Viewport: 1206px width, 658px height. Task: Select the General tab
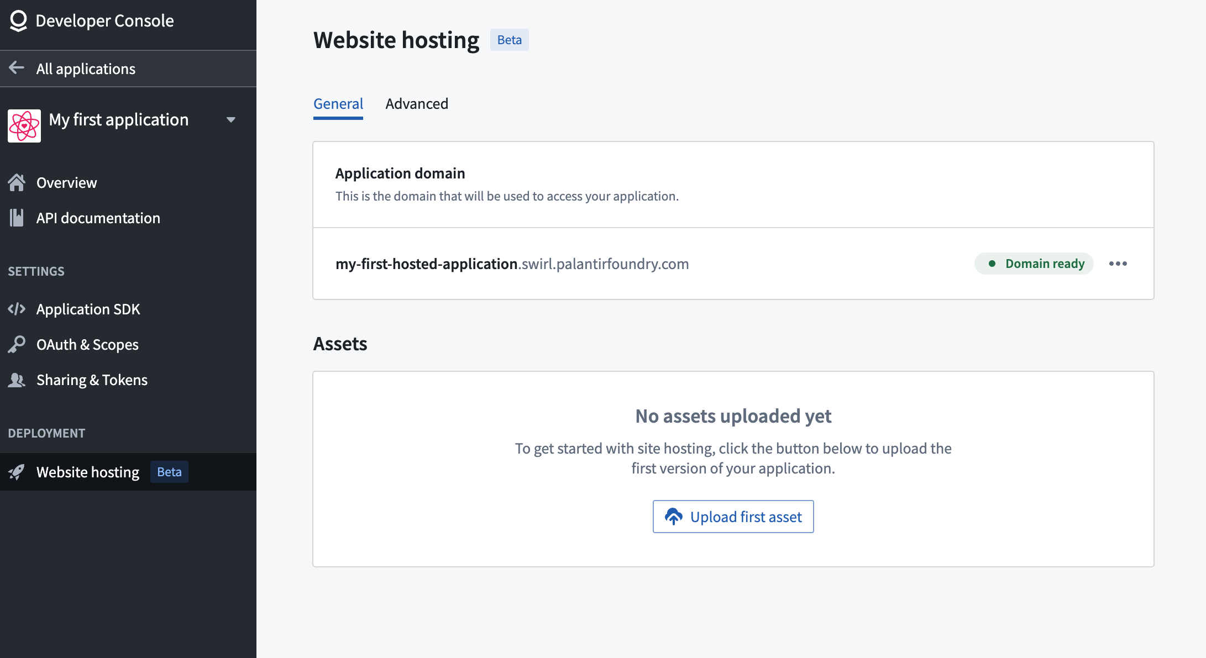tap(339, 104)
